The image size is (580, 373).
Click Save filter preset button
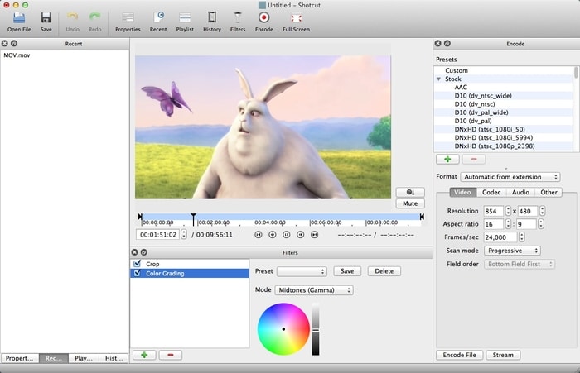[347, 271]
